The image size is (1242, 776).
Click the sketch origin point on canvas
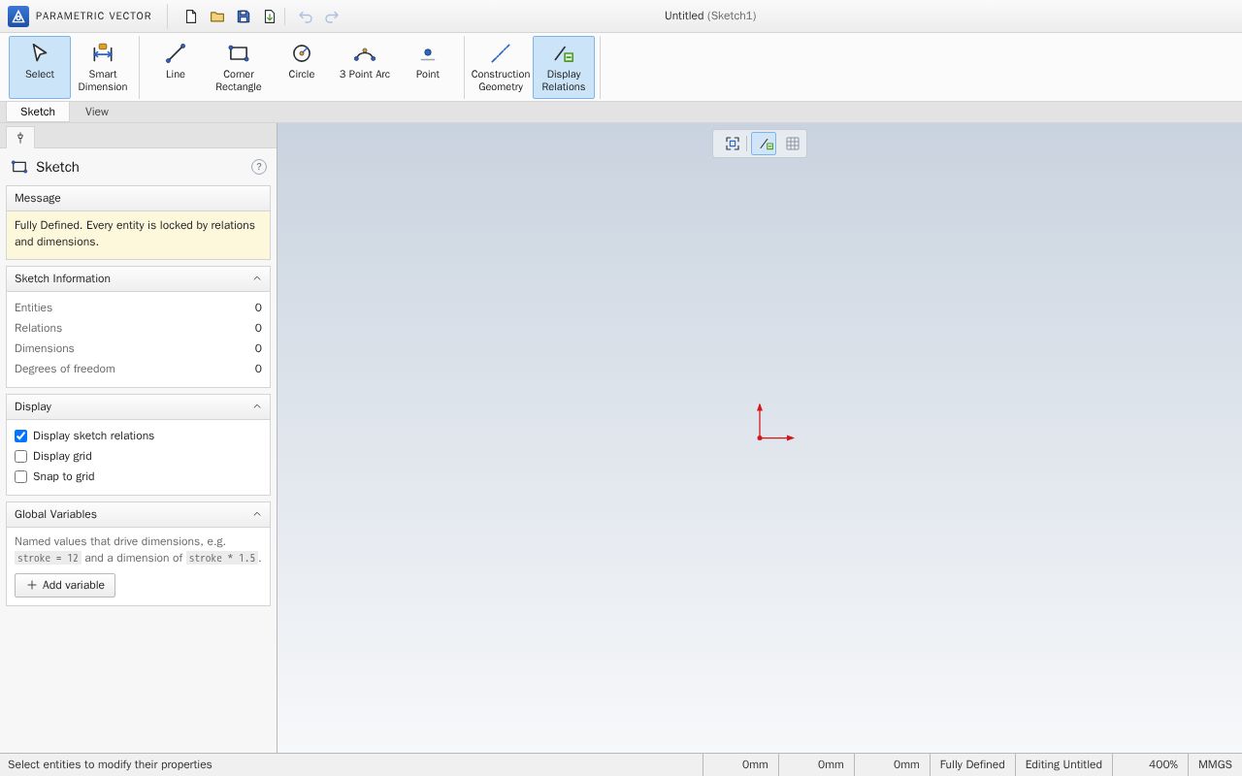tap(760, 437)
